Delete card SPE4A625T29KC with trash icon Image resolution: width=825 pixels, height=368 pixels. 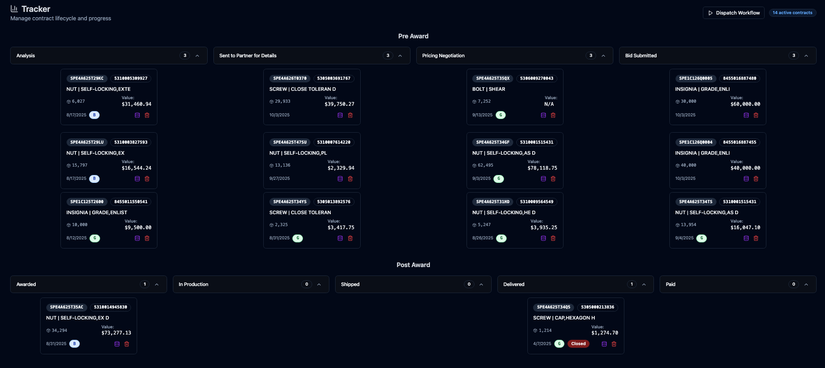[147, 115]
